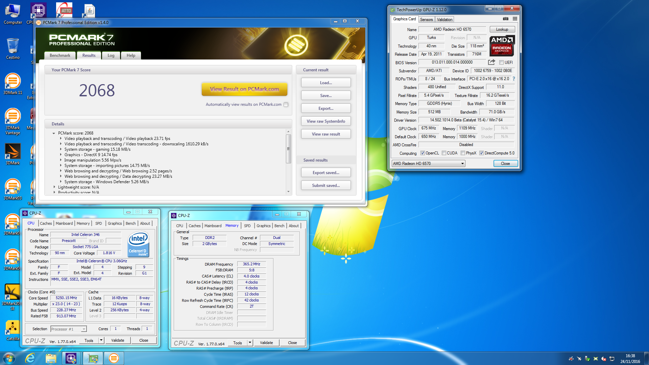Expand the Lightweight score: N/A node
The width and height of the screenshot is (649, 365).
(x=54, y=187)
